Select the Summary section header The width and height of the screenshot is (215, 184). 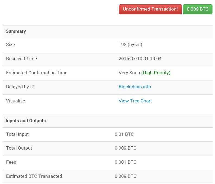click(16, 31)
